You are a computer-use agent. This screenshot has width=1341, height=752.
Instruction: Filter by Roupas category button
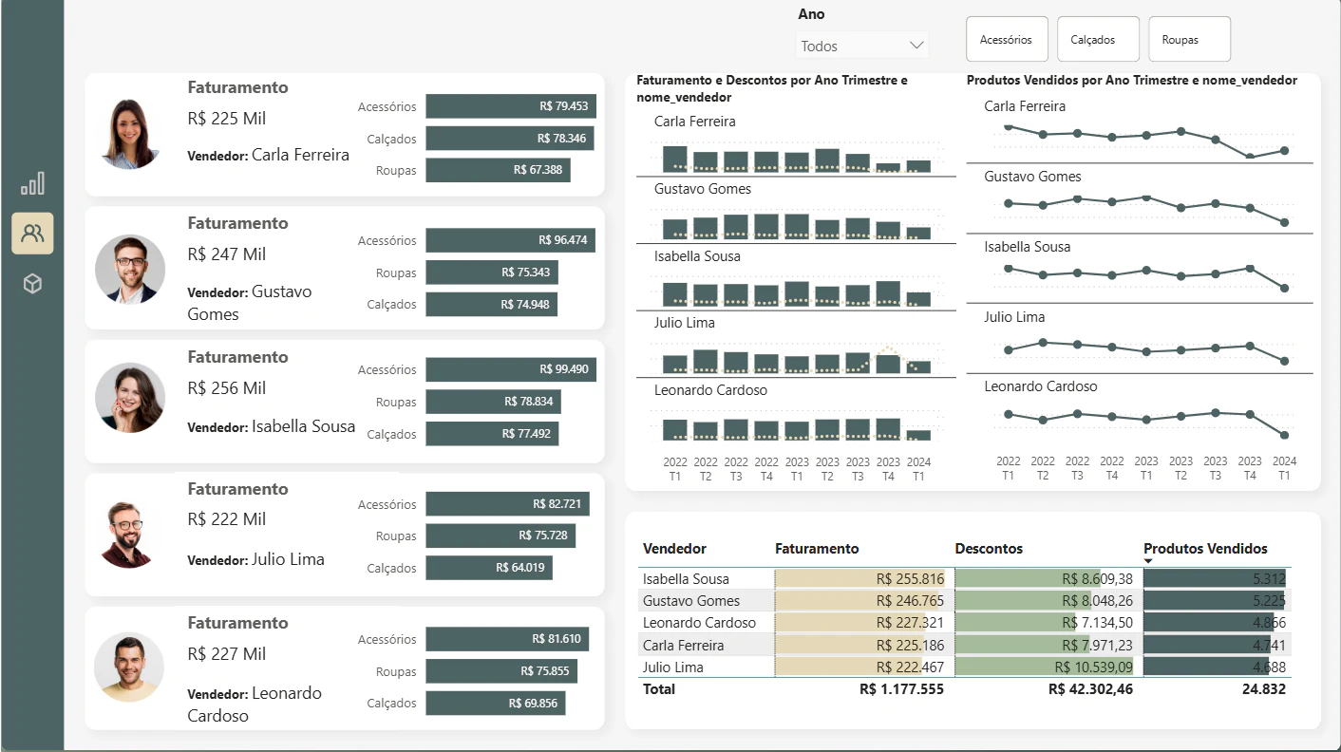coord(1189,40)
